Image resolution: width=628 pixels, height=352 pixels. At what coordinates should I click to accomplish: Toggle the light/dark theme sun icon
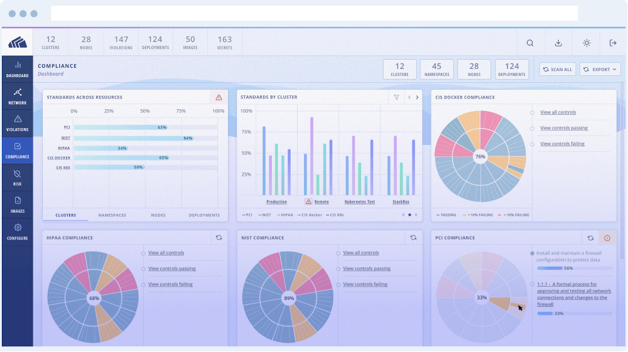click(586, 43)
